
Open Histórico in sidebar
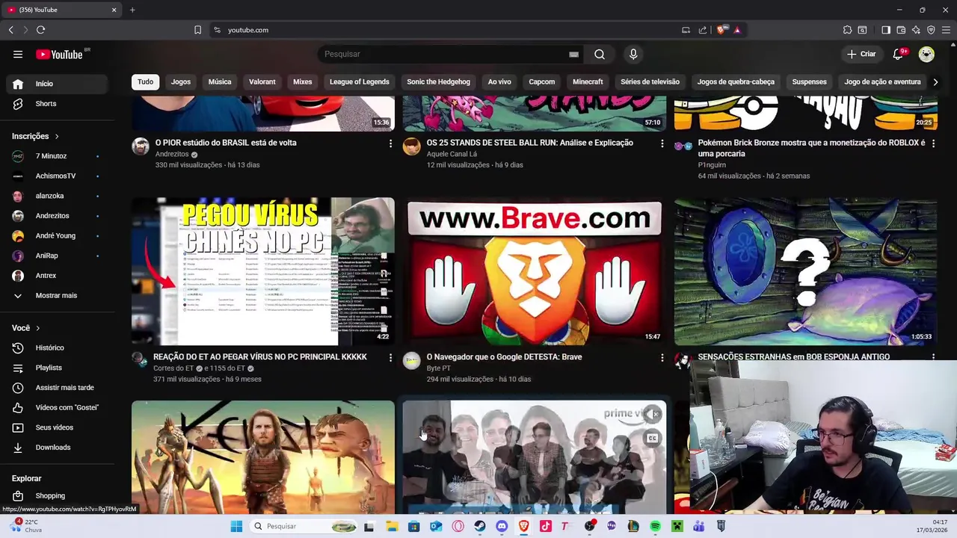[58, 347]
